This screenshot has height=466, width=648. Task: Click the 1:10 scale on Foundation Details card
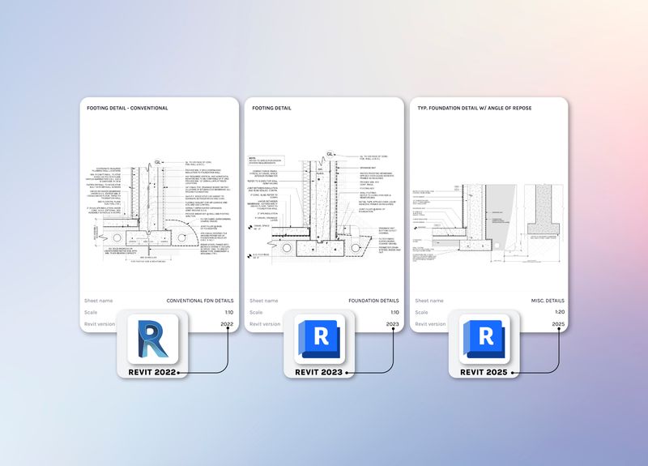[x=394, y=312]
